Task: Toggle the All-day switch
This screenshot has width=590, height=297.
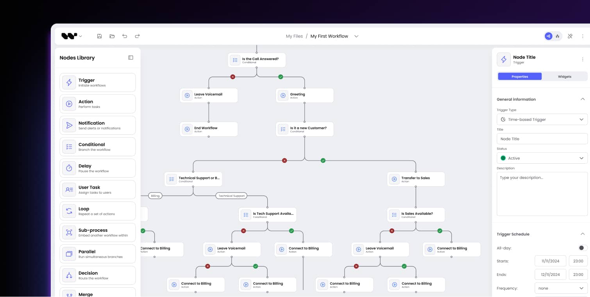Action: pyautogui.click(x=583, y=248)
